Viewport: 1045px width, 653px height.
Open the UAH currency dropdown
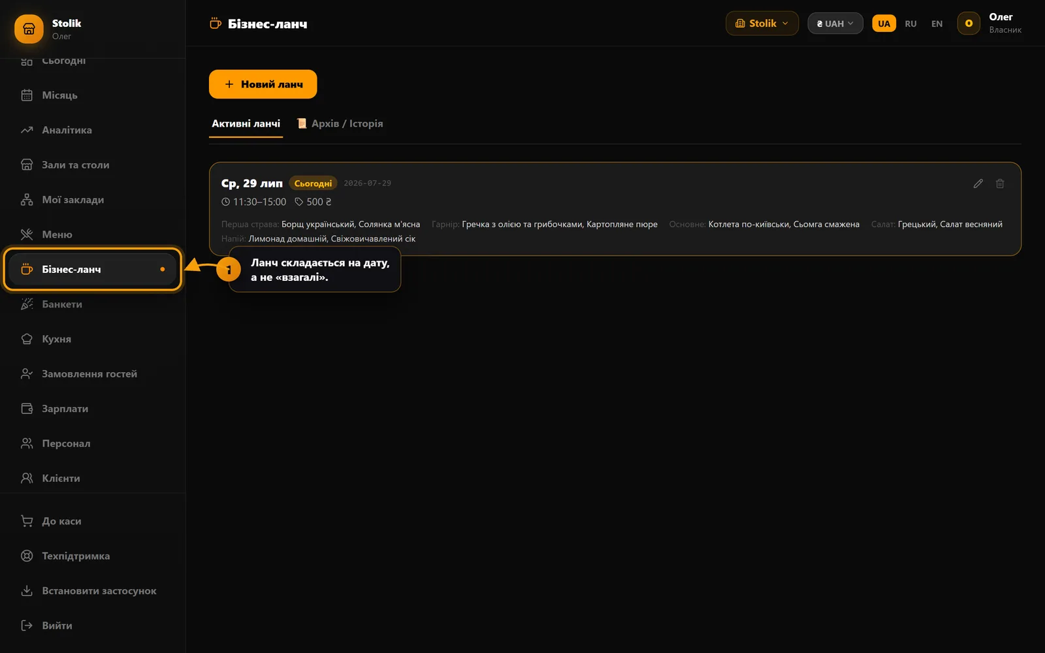[x=835, y=24]
